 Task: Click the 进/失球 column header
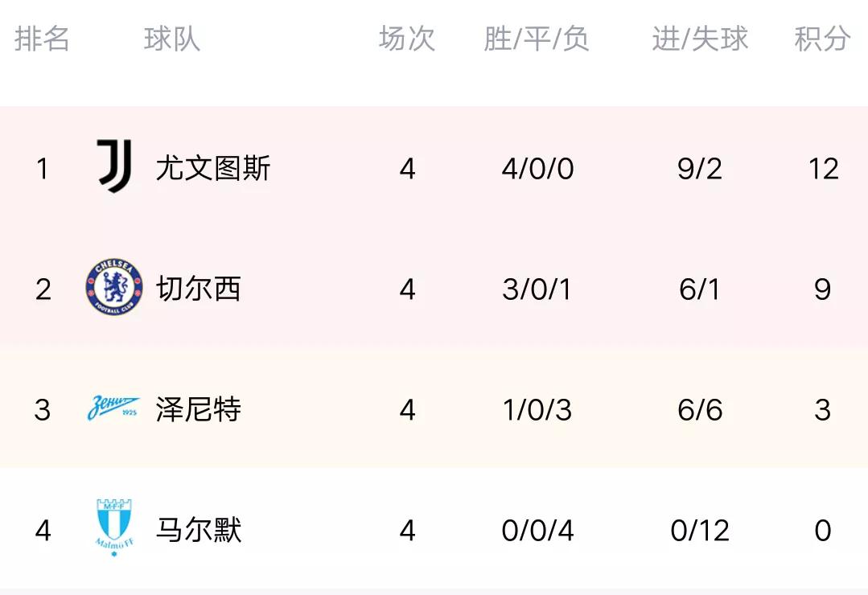tap(700, 39)
